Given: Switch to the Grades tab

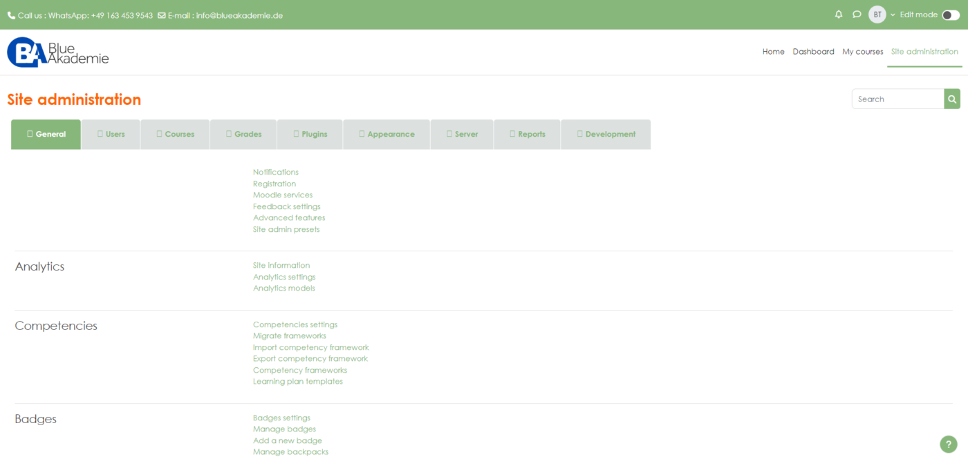Looking at the screenshot, I should click(x=243, y=134).
